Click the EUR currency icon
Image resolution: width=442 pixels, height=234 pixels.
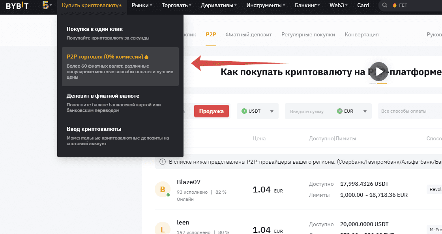340,111
